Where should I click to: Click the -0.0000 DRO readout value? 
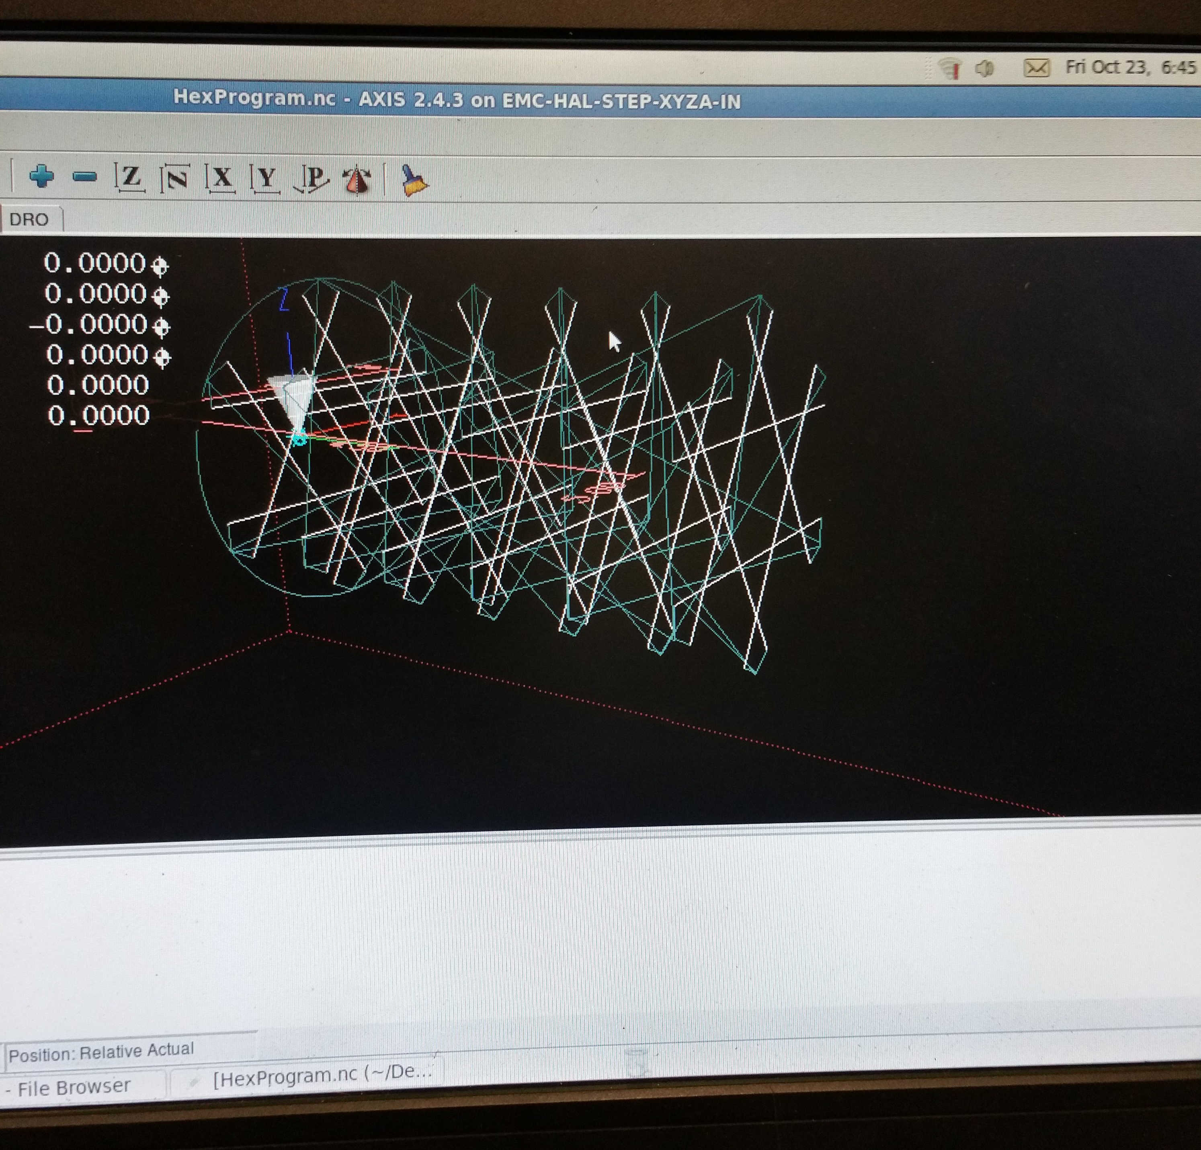point(89,325)
